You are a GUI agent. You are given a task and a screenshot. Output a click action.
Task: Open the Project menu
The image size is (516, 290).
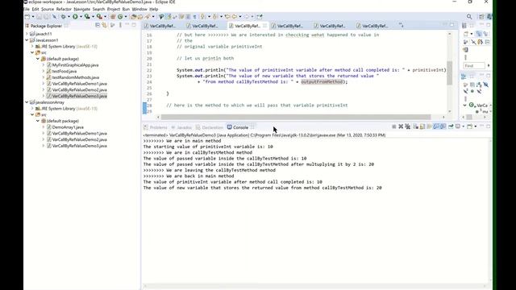coord(114,9)
